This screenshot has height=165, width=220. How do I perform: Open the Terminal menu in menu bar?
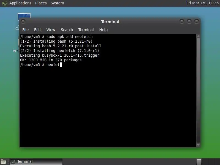(86, 30)
